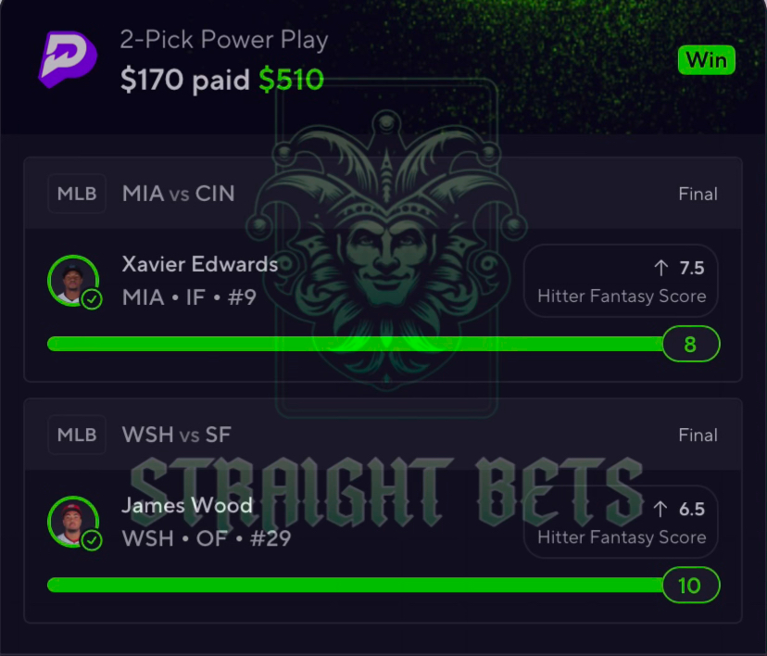Click the up arrow next to 6.5
Image resolution: width=767 pixels, height=656 pixels.
[660, 509]
